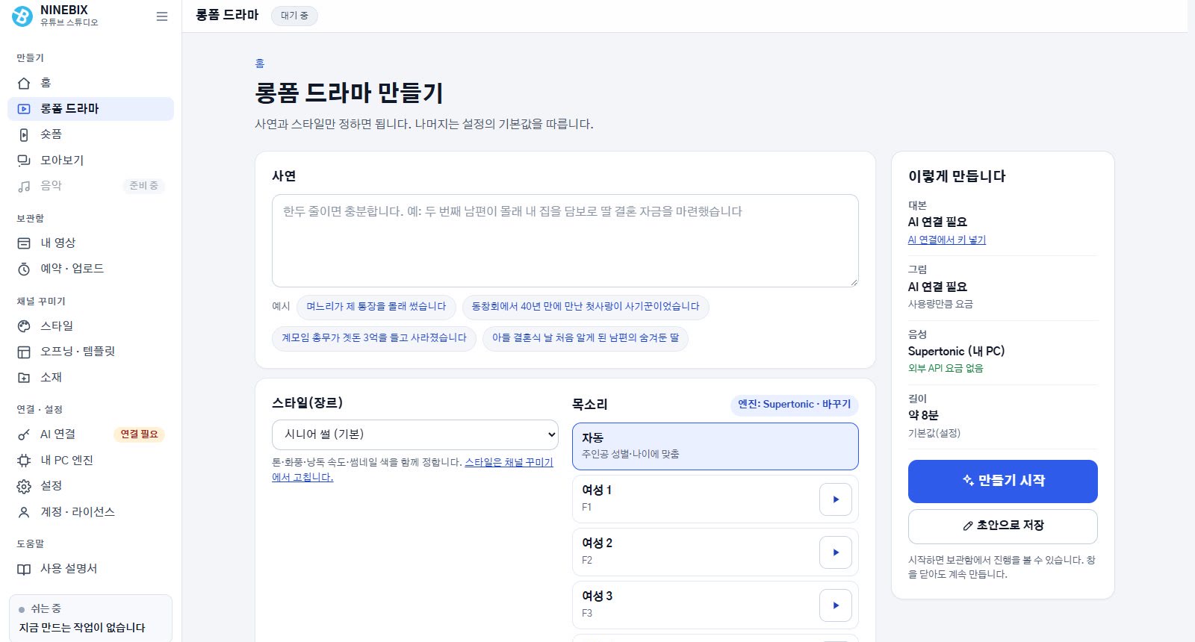
Task: Click the 연결 필요 badge
Action: click(x=139, y=434)
